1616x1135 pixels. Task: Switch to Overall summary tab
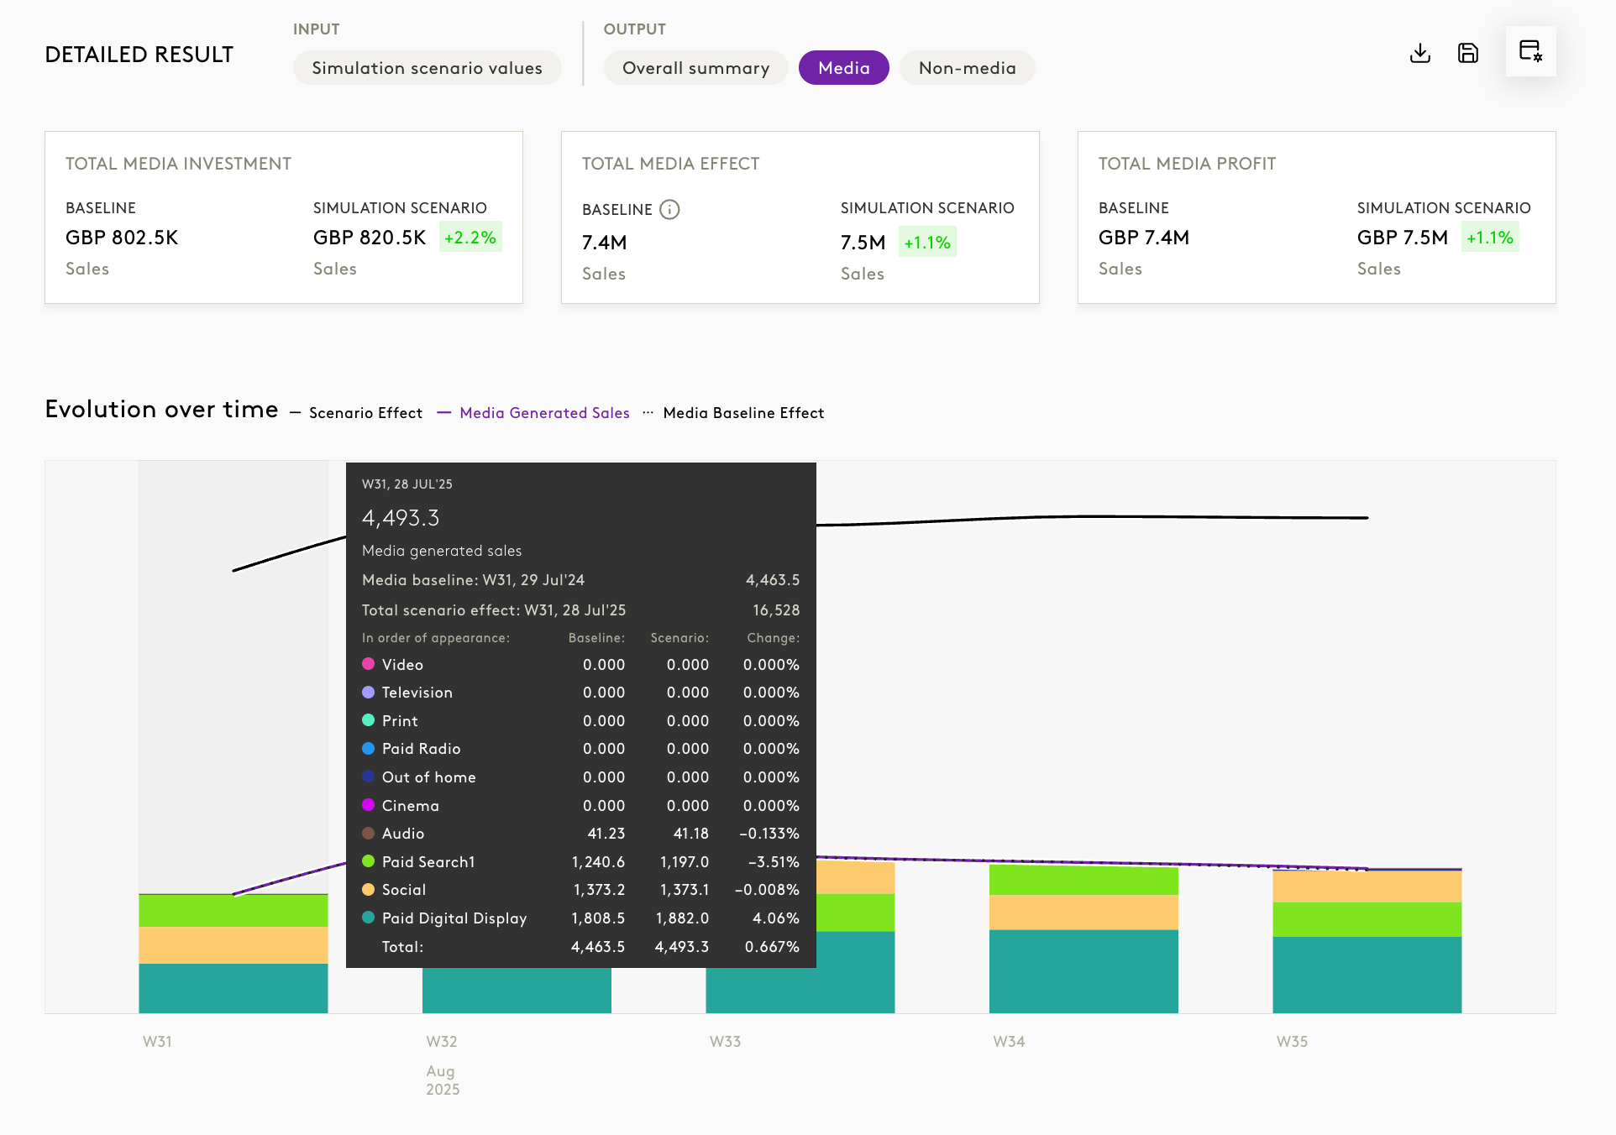pos(695,68)
